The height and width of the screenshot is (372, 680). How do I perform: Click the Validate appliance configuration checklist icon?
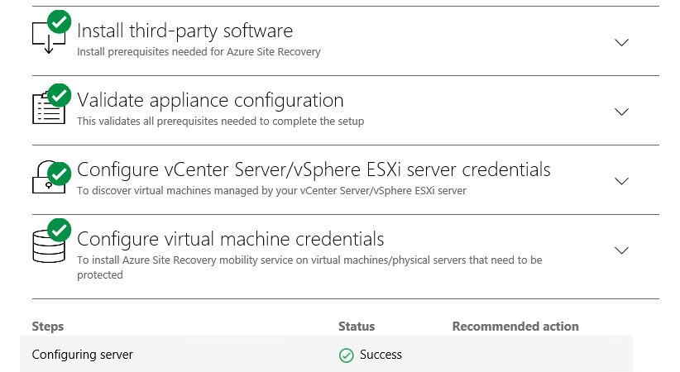49,108
